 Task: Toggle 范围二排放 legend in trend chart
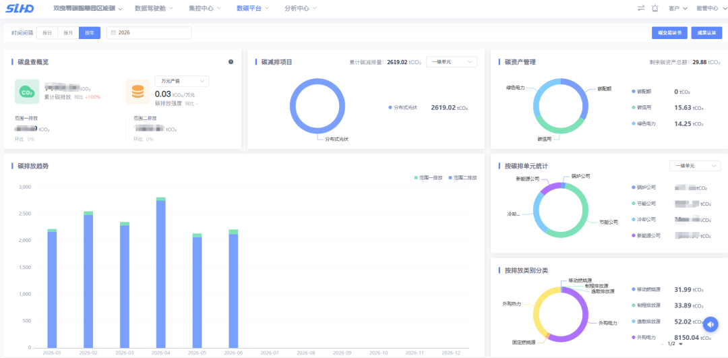[x=463, y=177]
